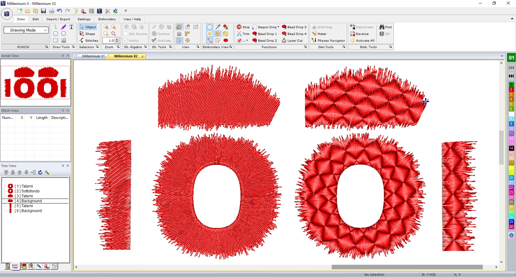Open the quick access toolbar customize arrow

126,11
